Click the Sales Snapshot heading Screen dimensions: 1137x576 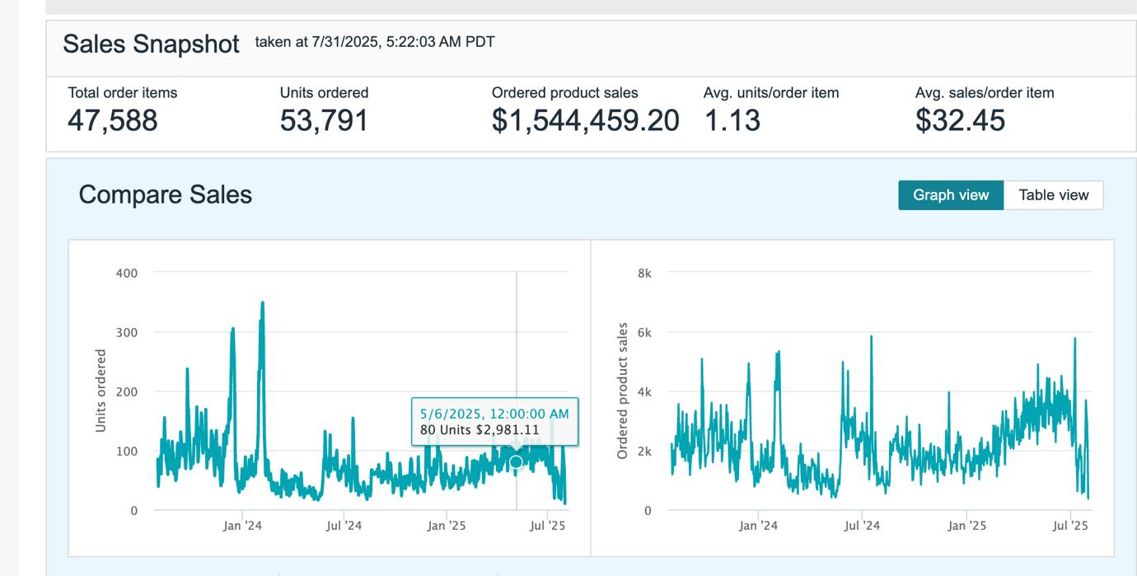pos(151,44)
